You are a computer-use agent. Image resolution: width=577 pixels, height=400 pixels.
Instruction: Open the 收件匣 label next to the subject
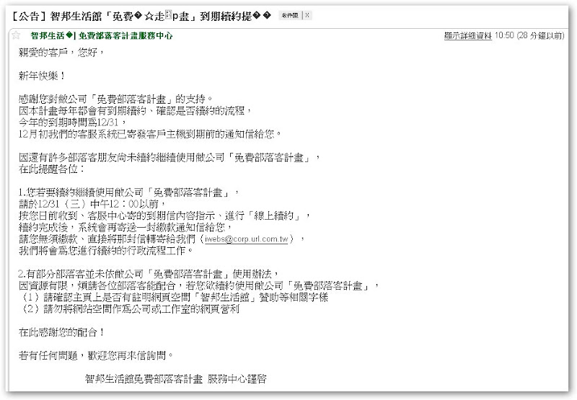tap(290, 15)
